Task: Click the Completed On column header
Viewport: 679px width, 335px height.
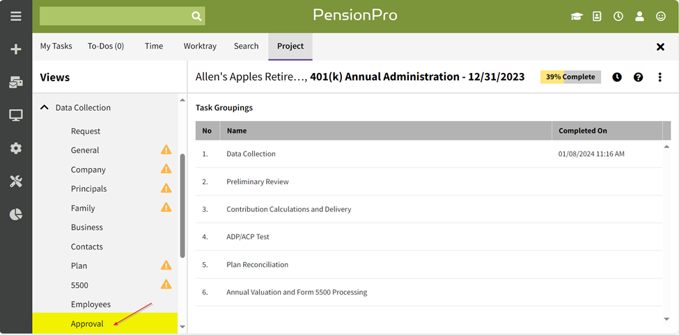Action: [607, 131]
